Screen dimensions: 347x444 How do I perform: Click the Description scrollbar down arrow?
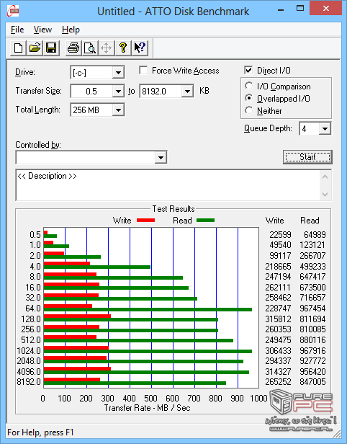[x=325, y=195]
